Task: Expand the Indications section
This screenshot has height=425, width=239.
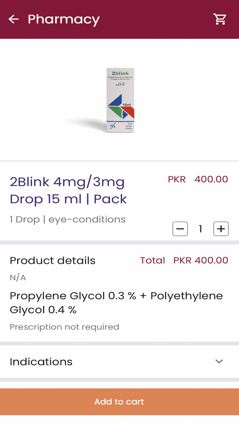Action: pyautogui.click(x=41, y=361)
